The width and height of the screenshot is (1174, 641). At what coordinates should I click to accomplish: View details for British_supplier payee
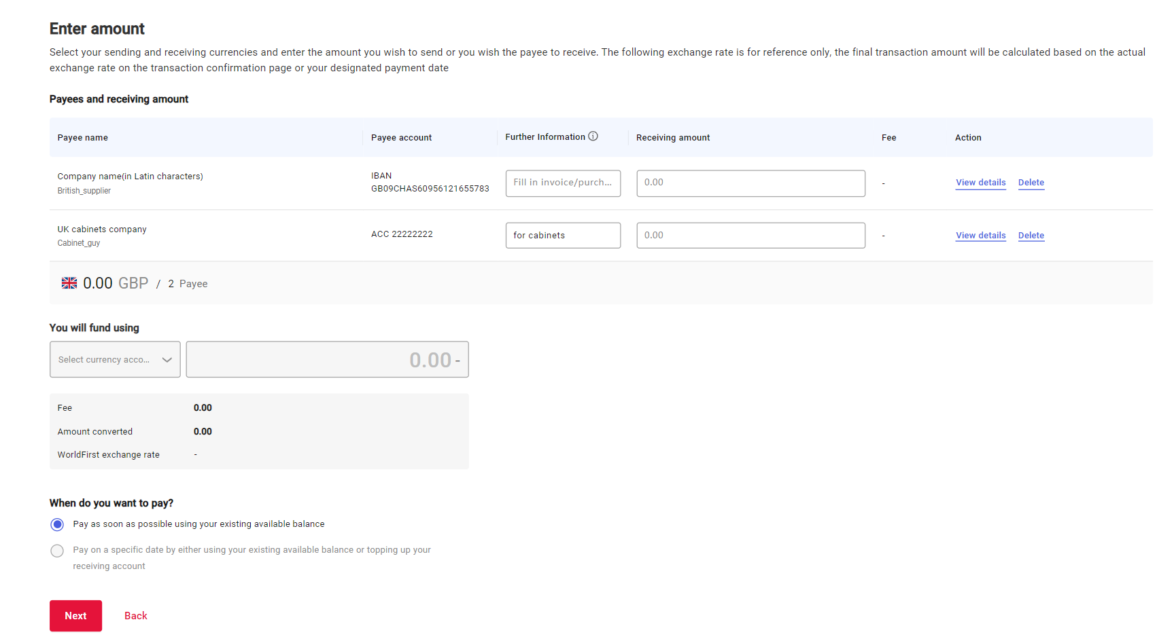click(x=980, y=183)
